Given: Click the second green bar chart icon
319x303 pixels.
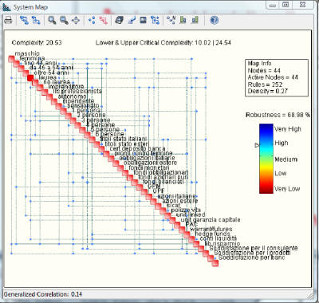Looking at the screenshot, I should click(195, 21).
